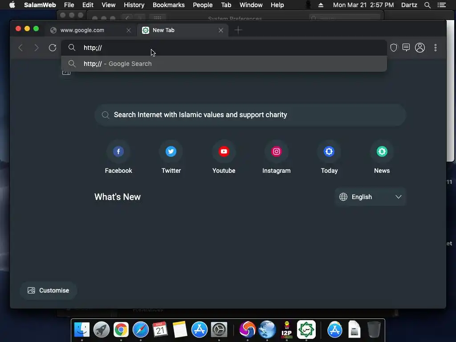Click the What's New heading
The image size is (456, 342).
tap(118, 197)
